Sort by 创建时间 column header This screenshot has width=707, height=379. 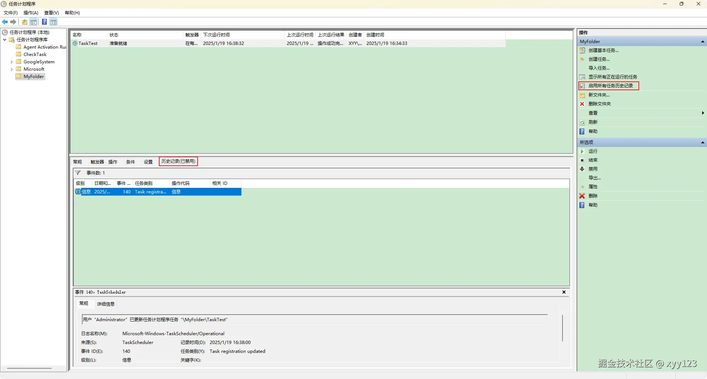(435, 35)
